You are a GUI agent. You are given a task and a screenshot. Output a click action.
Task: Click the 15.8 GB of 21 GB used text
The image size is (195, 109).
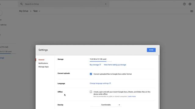tap(98, 59)
